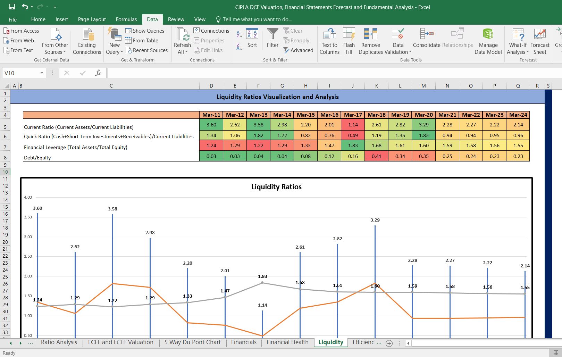562x357 pixels.
Task: Open Manage Data Model
Action: pyautogui.click(x=488, y=41)
